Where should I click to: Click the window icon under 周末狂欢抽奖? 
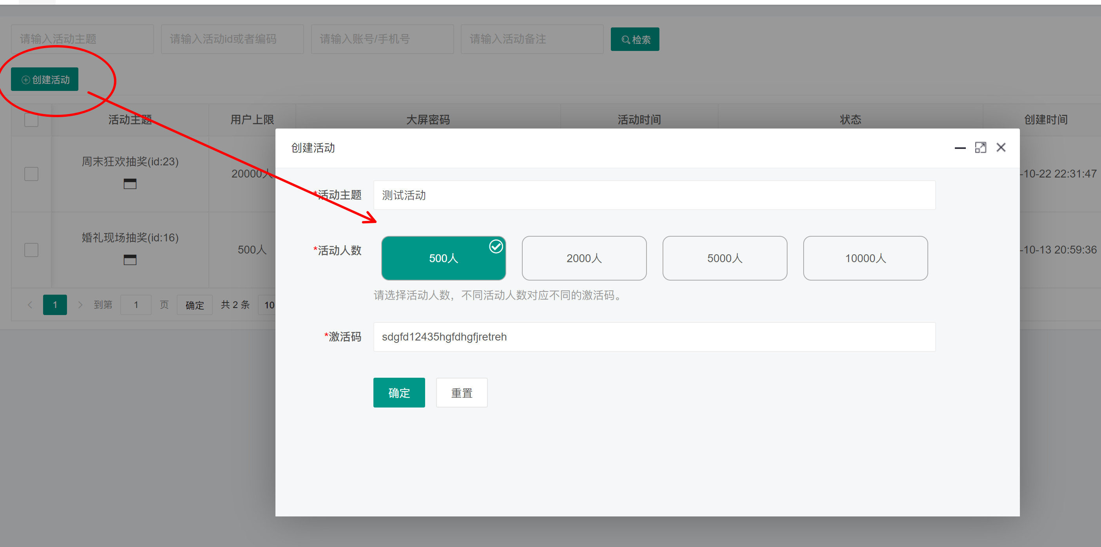point(130,184)
